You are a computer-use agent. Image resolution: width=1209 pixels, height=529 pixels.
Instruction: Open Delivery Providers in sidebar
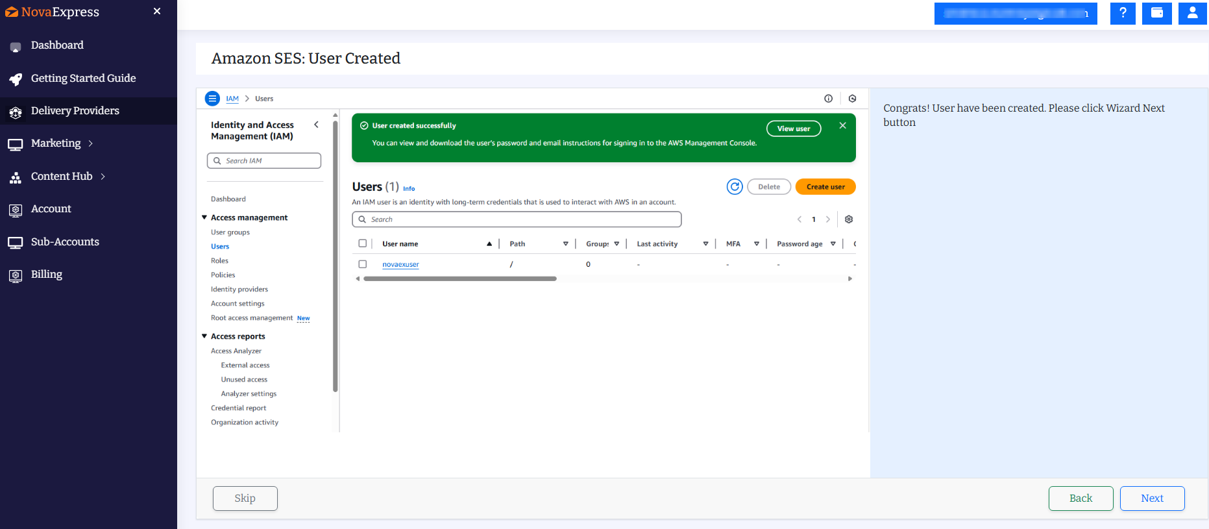click(75, 111)
